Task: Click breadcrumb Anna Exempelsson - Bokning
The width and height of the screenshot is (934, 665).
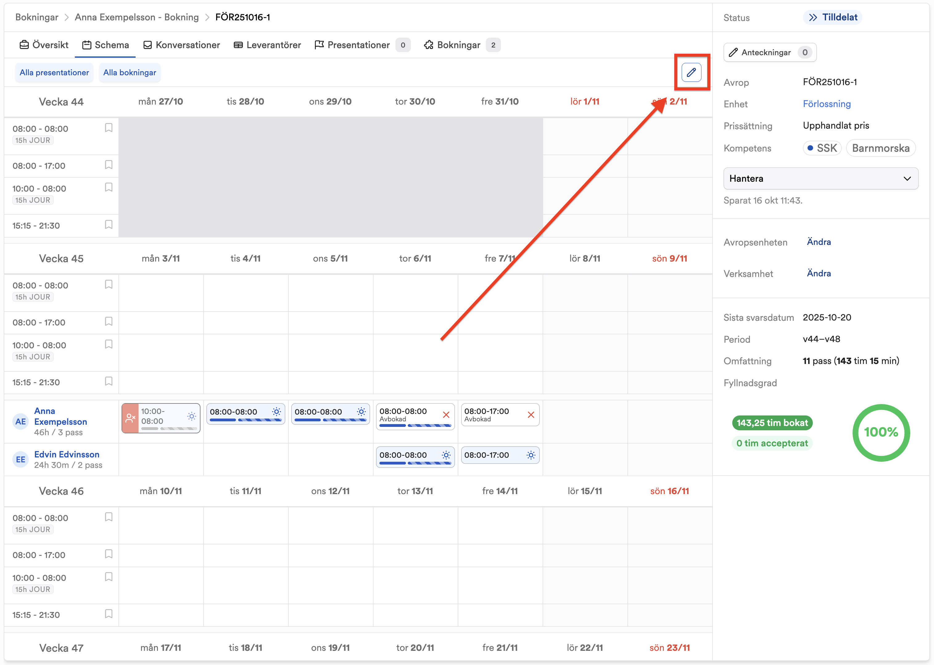Action: click(x=136, y=17)
